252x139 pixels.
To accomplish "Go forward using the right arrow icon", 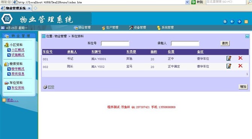I will [x=239, y=22].
